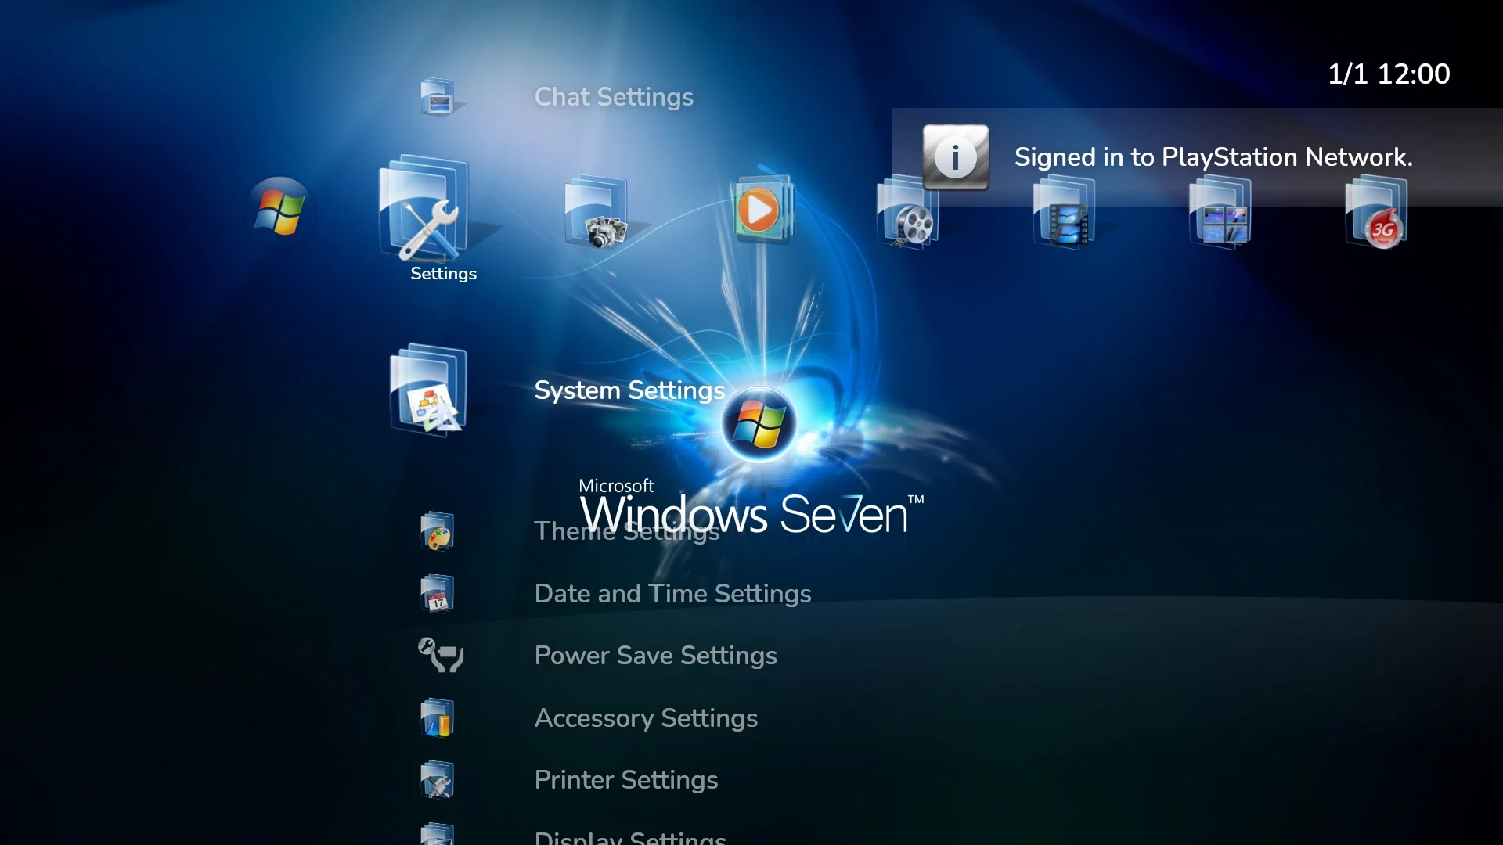Open the Game category icon
Screen dimensions: 1503x845
tap(1220, 212)
